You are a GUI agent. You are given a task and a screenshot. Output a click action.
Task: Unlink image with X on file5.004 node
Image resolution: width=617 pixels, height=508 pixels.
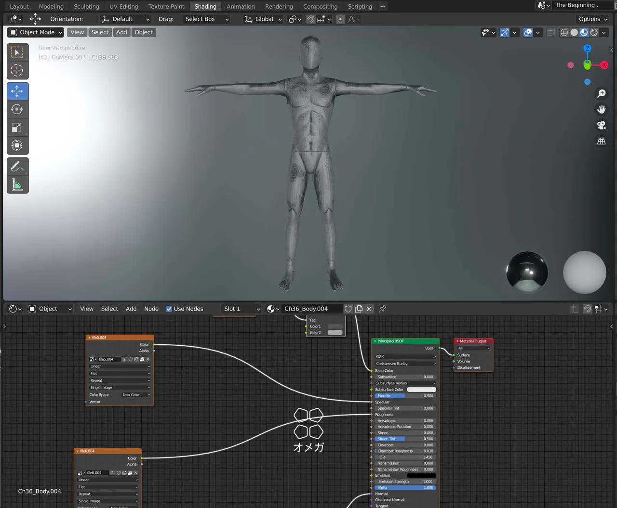tap(148, 359)
